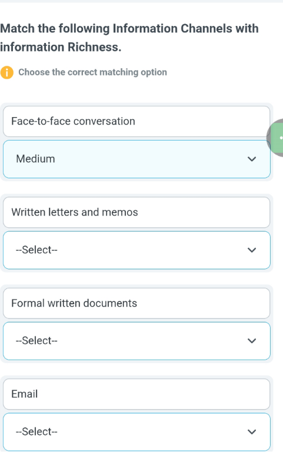Click the Choose the correct matching option hint
This screenshot has height=452, width=283.
pos(92,72)
